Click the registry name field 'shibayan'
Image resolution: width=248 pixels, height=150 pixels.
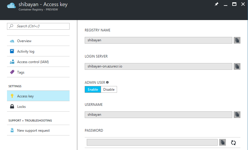point(158,40)
